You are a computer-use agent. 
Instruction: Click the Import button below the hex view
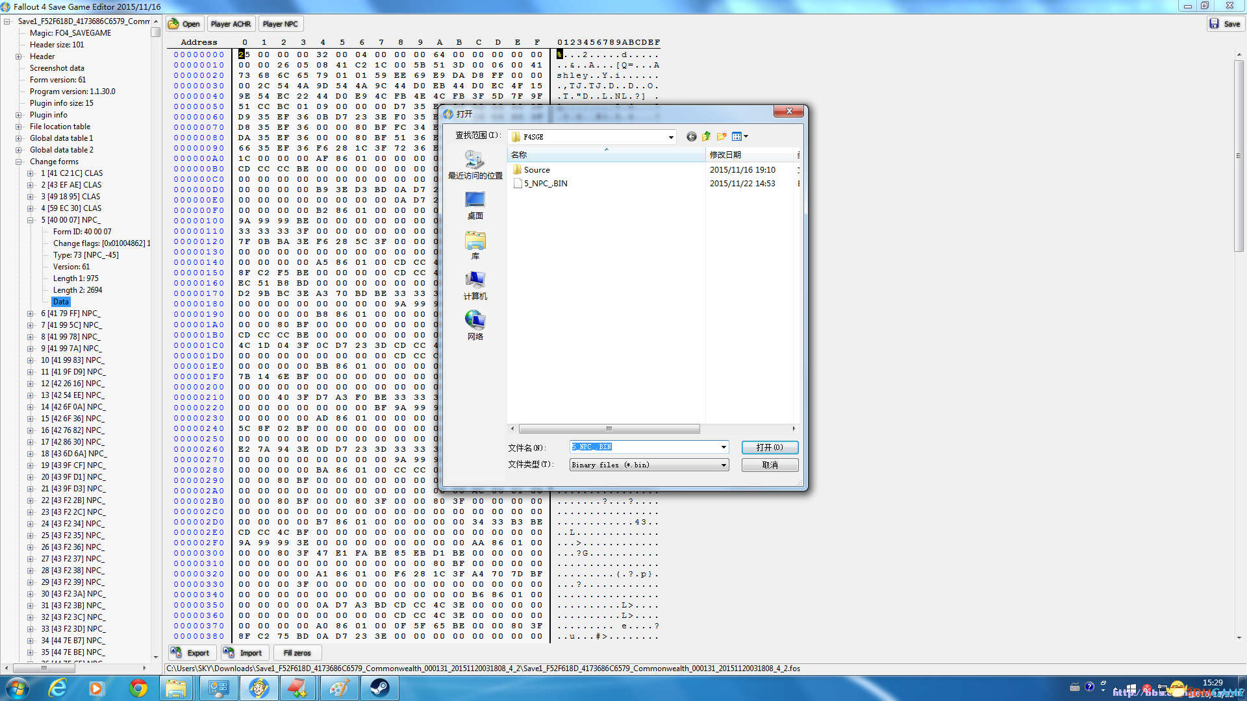(244, 653)
